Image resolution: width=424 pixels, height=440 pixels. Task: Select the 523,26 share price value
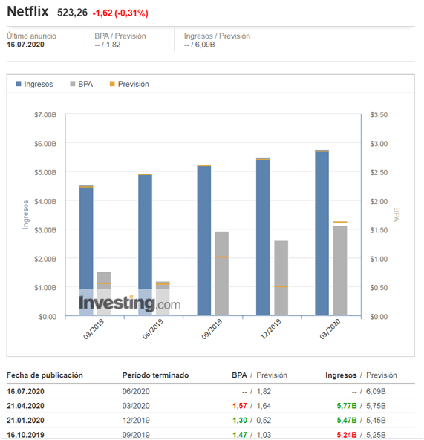click(x=73, y=13)
